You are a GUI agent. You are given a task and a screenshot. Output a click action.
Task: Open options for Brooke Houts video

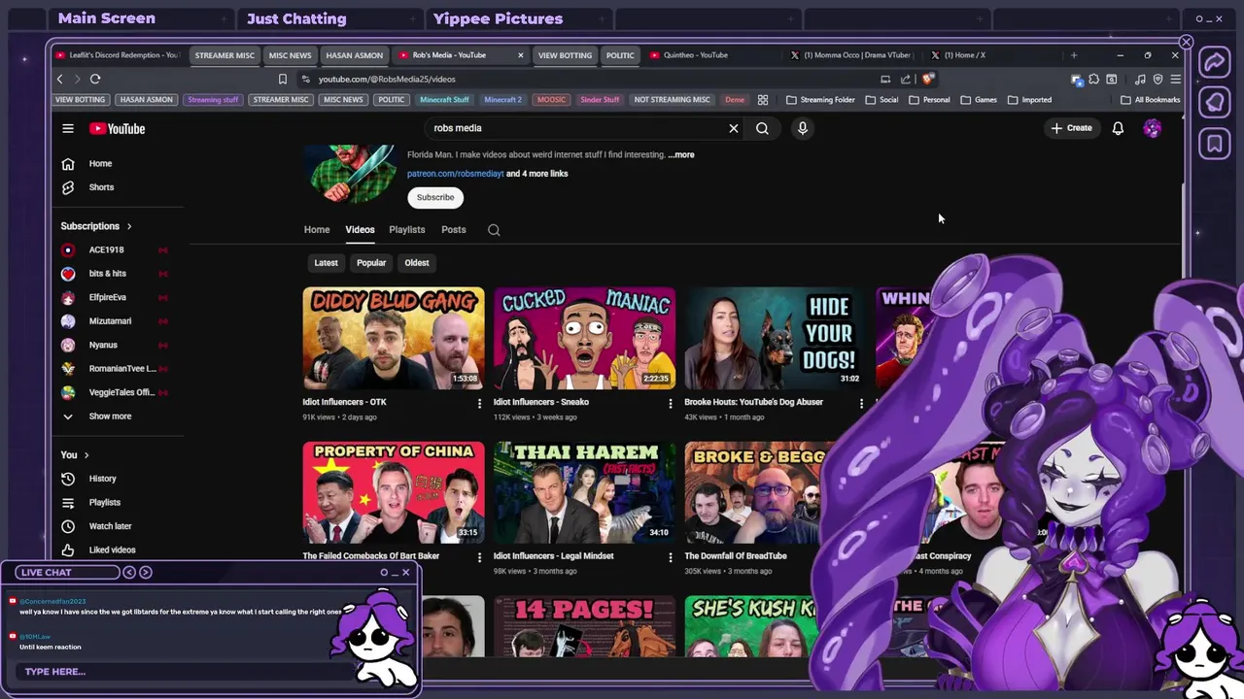[861, 403]
